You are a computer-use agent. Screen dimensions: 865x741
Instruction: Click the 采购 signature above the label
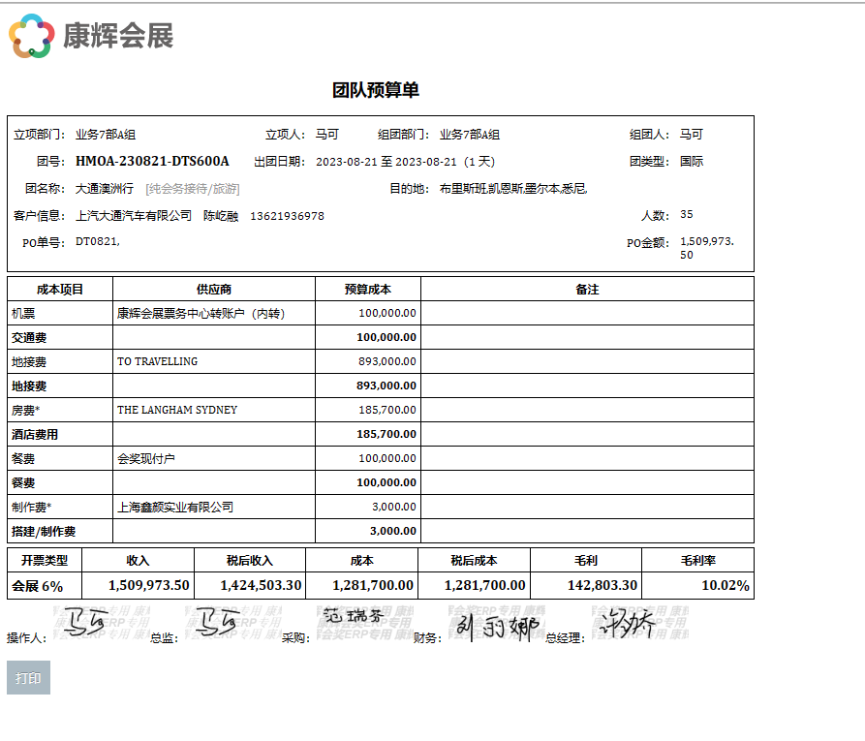[352, 614]
